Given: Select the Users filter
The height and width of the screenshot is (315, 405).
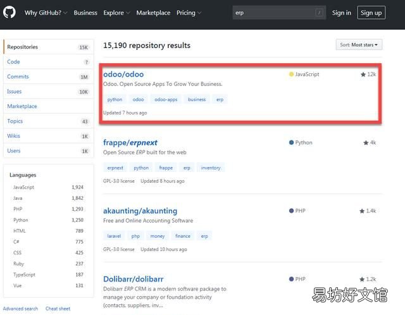Looking at the screenshot, I should (x=49, y=151).
